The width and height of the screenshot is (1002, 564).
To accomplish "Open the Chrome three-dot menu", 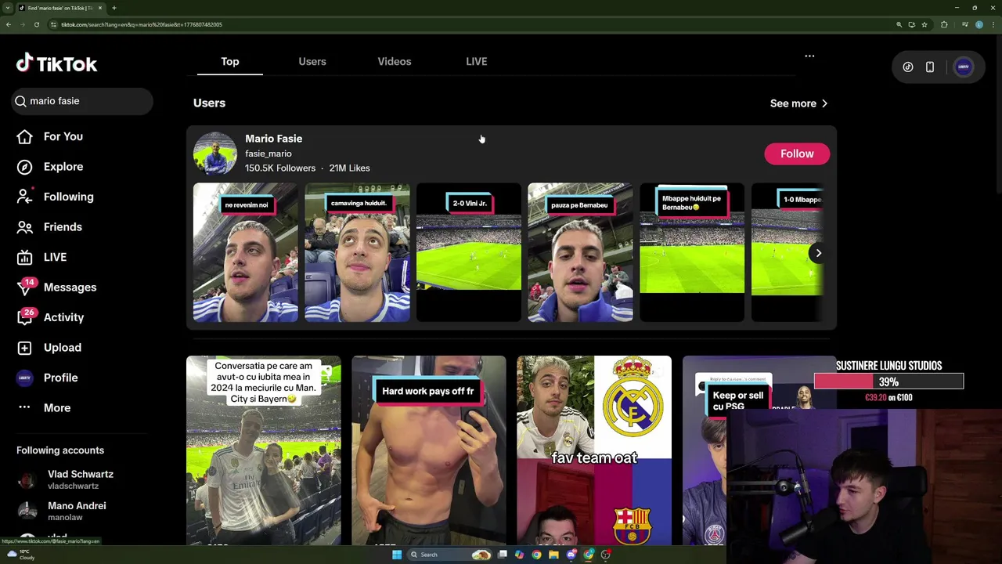I will (993, 24).
